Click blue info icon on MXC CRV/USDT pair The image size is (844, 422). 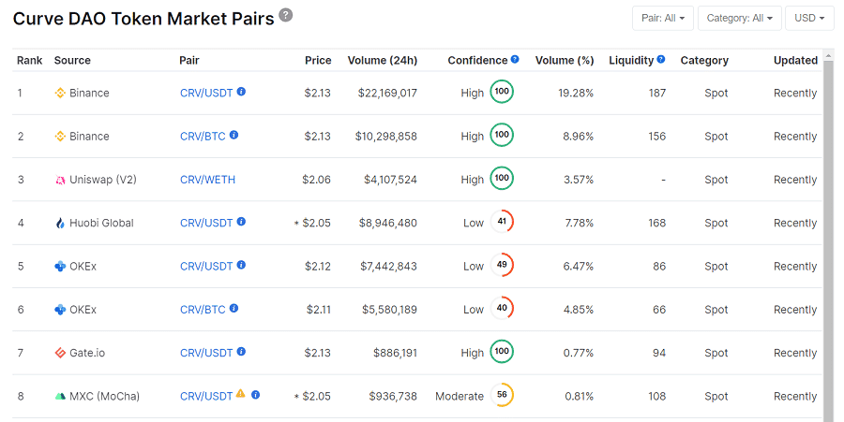256,395
